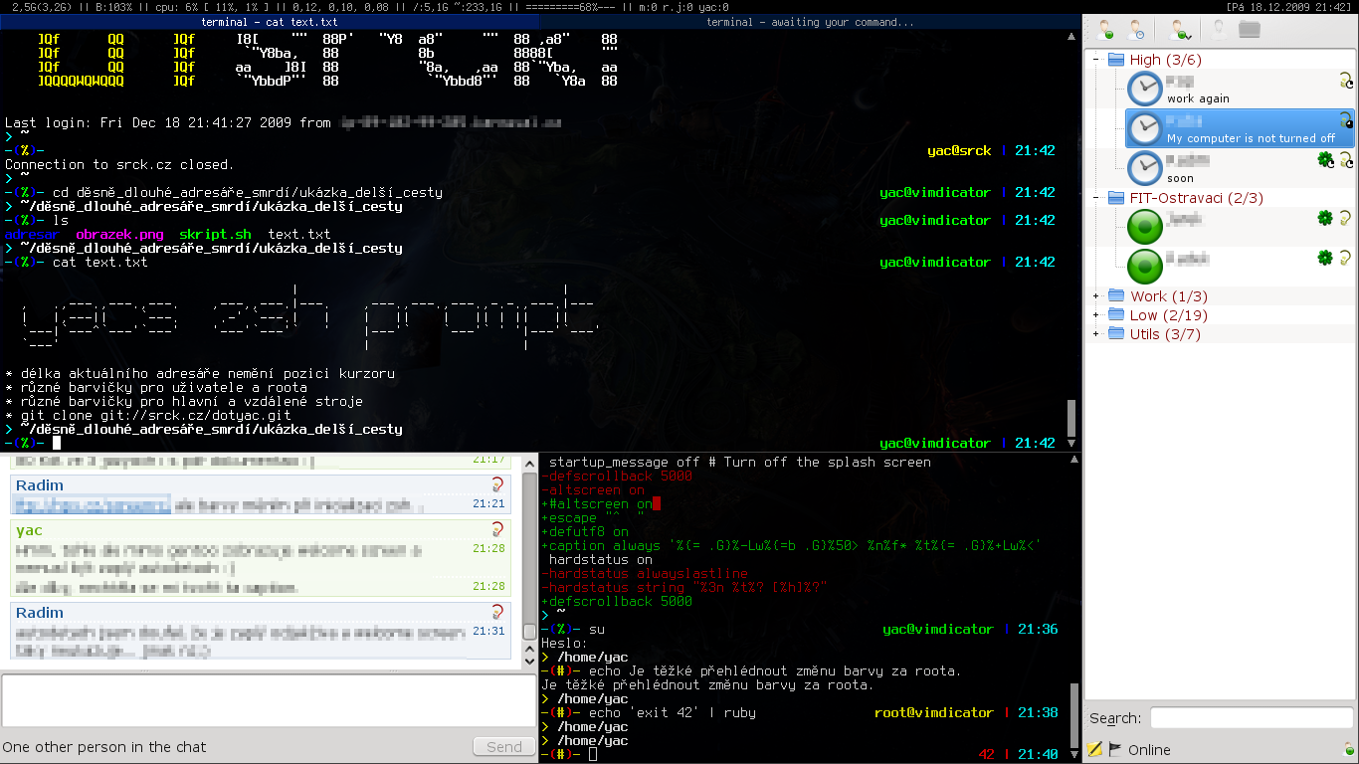Click 'Radim' sender name above 21:31 message

click(x=40, y=613)
